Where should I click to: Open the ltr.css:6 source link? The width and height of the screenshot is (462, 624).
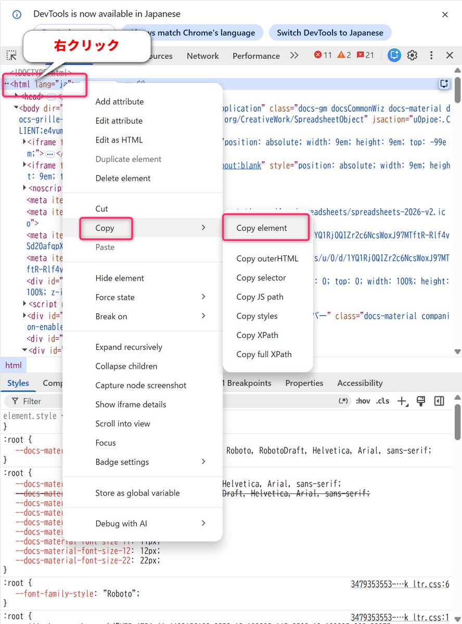[400, 584]
